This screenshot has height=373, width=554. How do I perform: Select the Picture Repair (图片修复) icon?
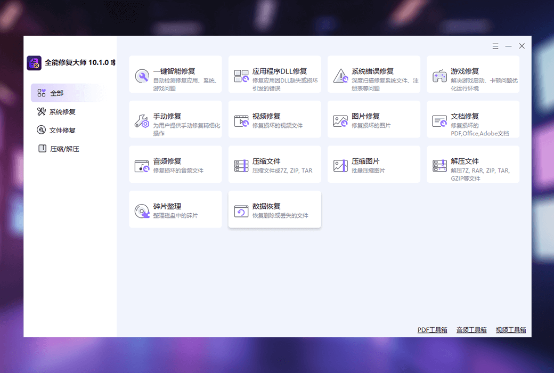(340, 121)
